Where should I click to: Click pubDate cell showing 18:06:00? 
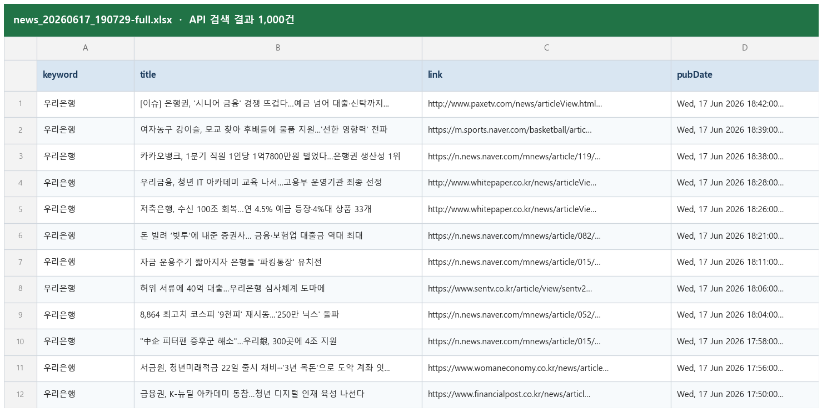745,289
